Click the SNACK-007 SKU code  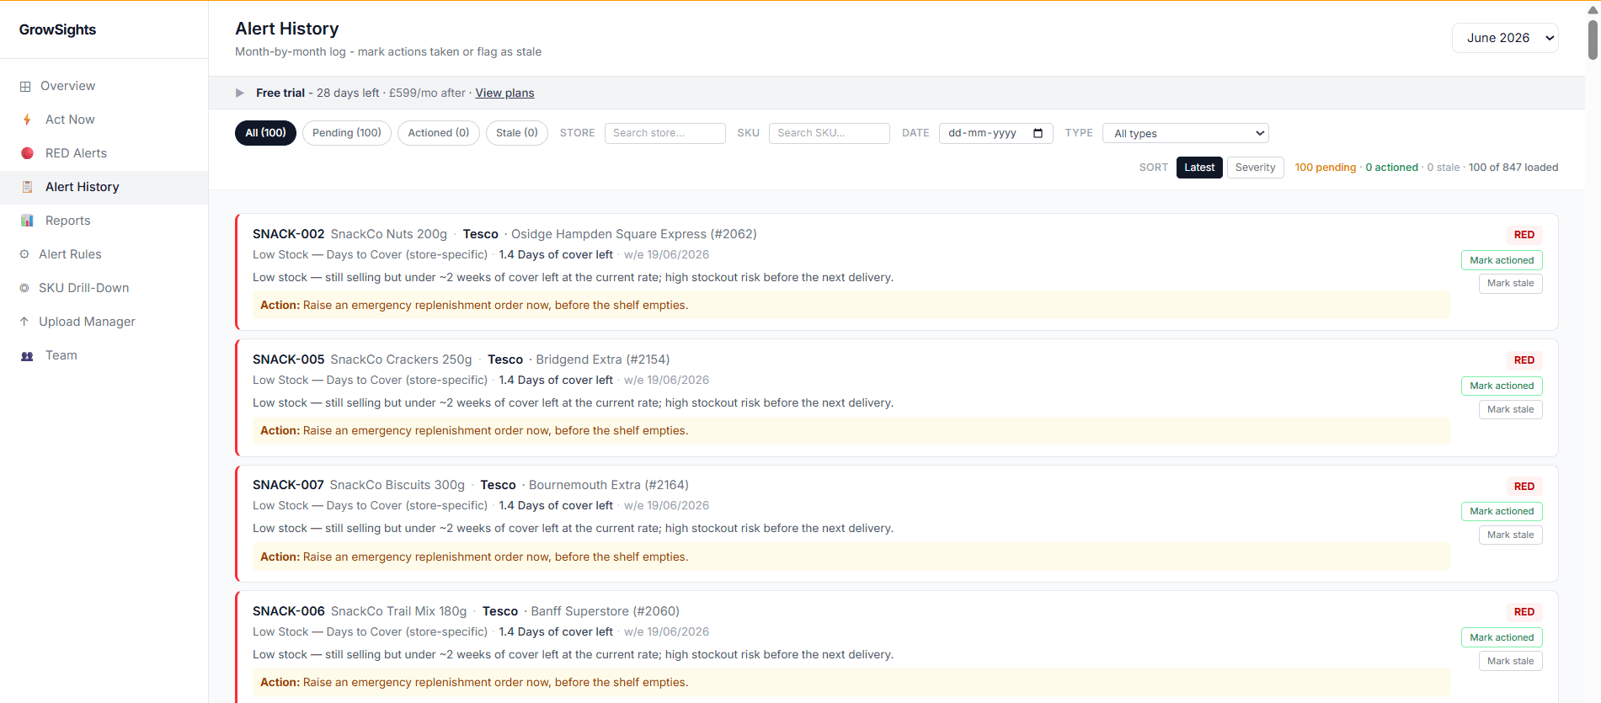point(288,485)
